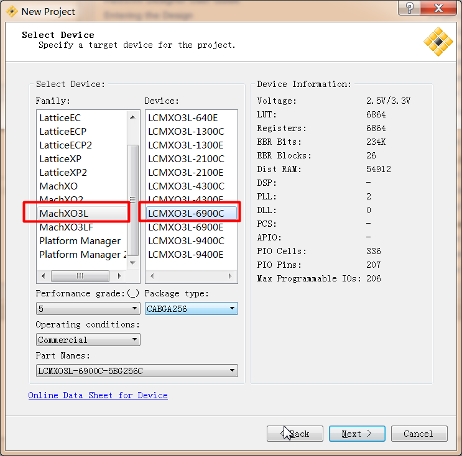Select LatticeXP family entry
The width and height of the screenshot is (462, 456).
[60, 158]
